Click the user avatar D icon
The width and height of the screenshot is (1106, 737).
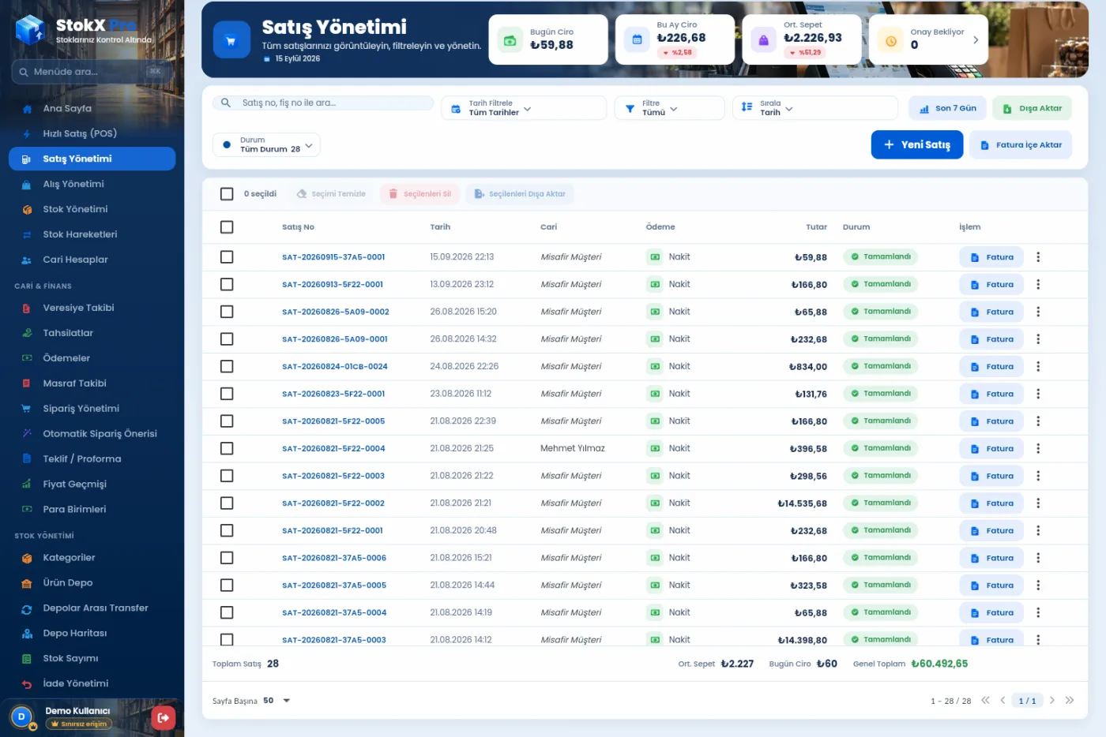pyautogui.click(x=22, y=717)
